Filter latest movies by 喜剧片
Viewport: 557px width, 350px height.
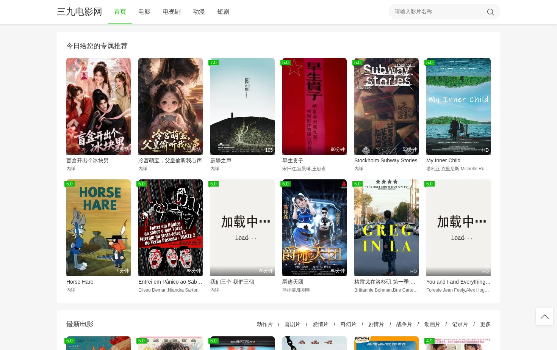pyautogui.click(x=293, y=324)
